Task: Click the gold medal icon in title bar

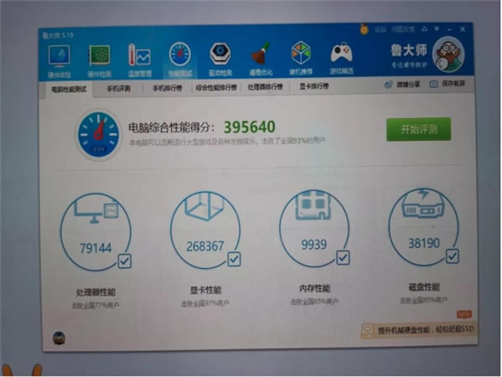Action: [x=364, y=29]
